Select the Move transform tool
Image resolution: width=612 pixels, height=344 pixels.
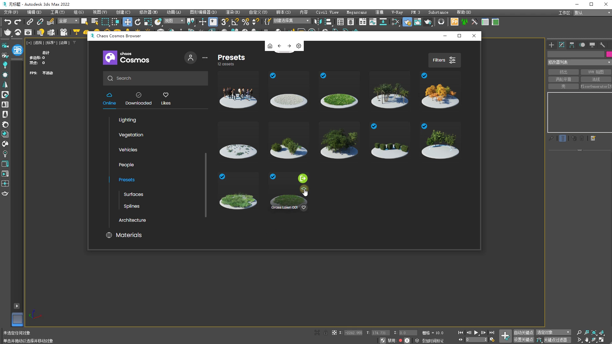coord(127,22)
